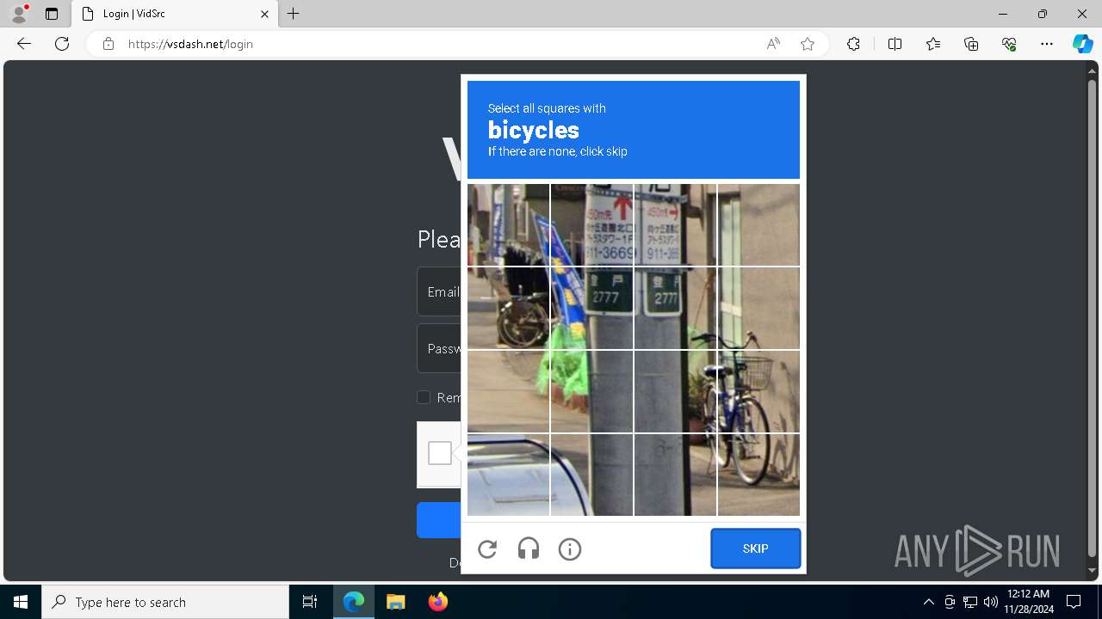Image resolution: width=1102 pixels, height=619 pixels.
Task: Close the Login | VidSrc tab
Action: (264, 14)
